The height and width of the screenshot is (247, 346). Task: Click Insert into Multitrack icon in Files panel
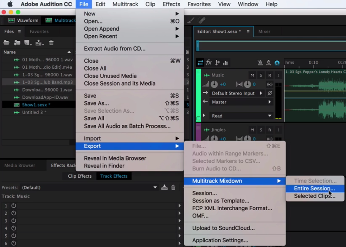pos(39,43)
